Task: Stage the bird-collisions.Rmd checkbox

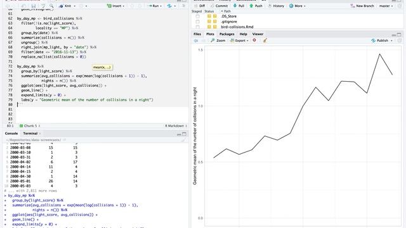Action: pyautogui.click(x=197, y=27)
